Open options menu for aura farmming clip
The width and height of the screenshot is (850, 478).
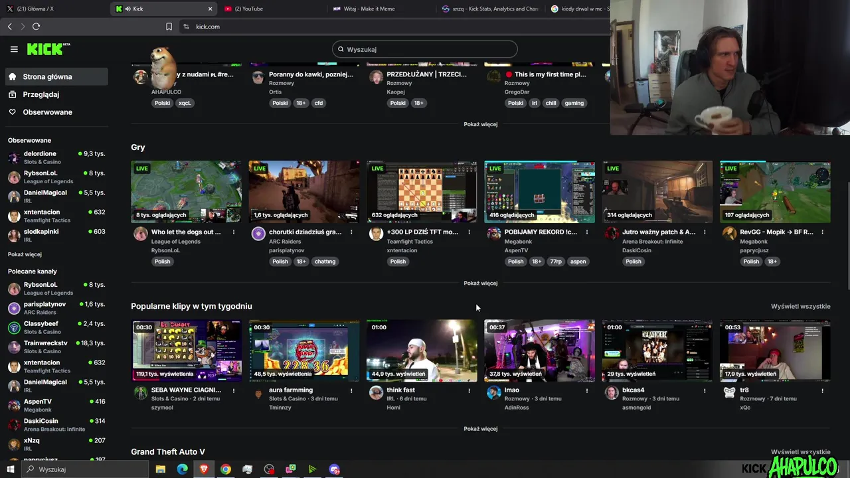351,391
